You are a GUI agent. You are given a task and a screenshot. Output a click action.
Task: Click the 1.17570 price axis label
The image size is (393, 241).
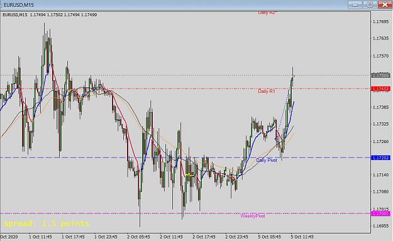point(380,56)
